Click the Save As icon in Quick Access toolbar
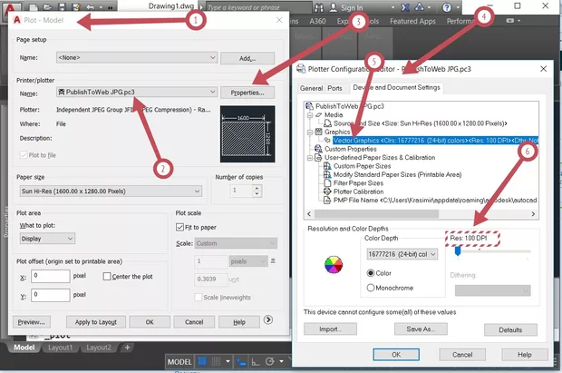 point(76,7)
